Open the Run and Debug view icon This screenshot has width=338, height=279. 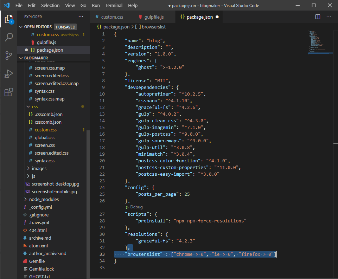pos(9,74)
